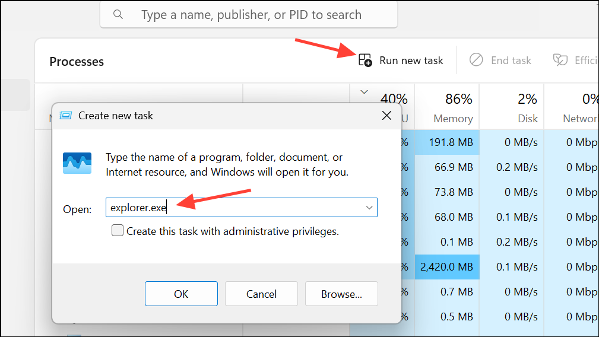Viewport: 599px width, 337px height.
Task: Click the search magnifier icon
Action: (118, 14)
